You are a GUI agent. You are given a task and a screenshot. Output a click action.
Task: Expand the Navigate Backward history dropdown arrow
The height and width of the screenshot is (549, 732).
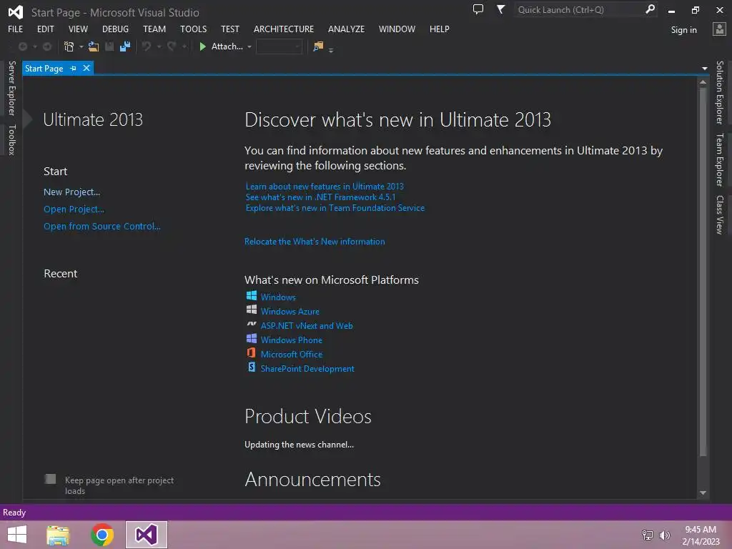tap(34, 46)
